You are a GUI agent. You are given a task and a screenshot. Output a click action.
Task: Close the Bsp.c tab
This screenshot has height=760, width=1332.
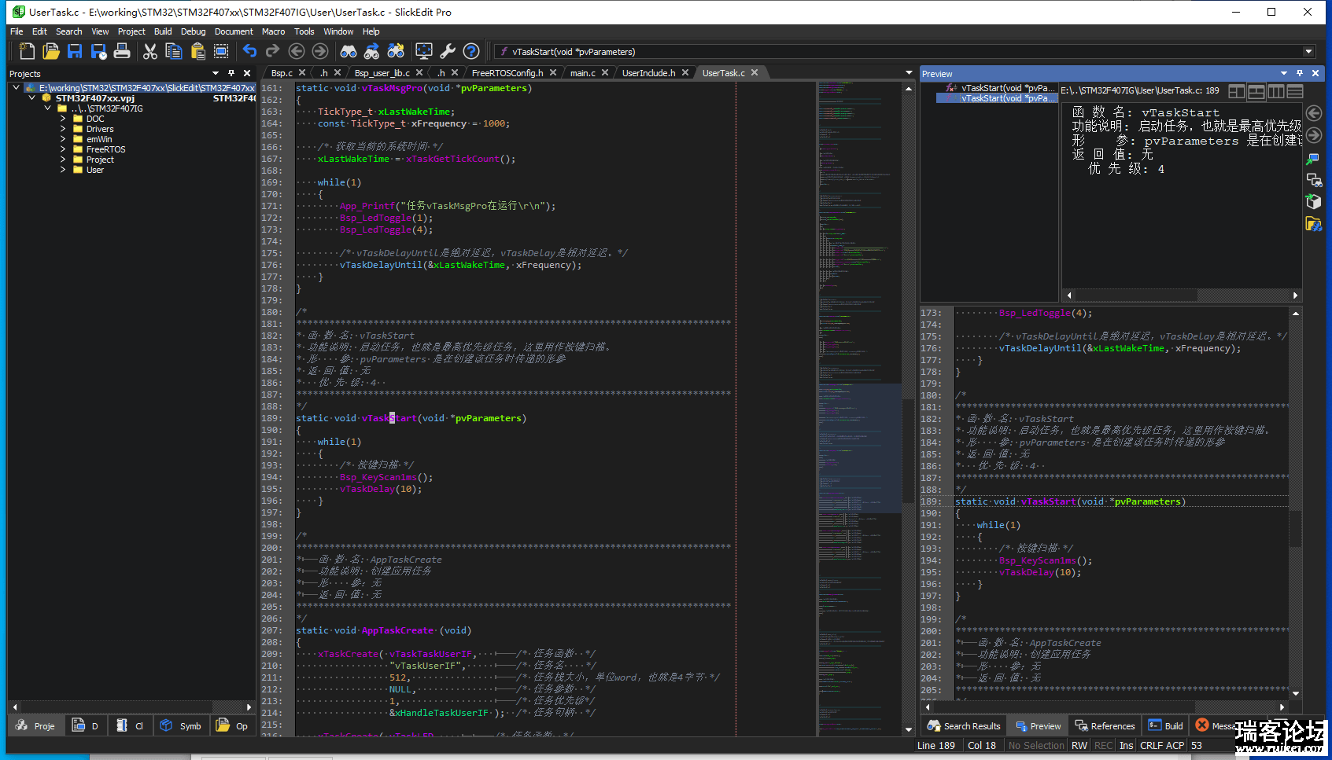tap(302, 72)
